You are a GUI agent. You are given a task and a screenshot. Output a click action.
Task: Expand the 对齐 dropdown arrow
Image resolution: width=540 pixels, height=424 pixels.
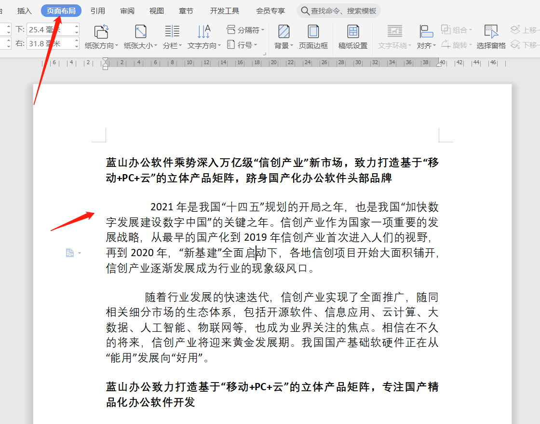point(434,45)
